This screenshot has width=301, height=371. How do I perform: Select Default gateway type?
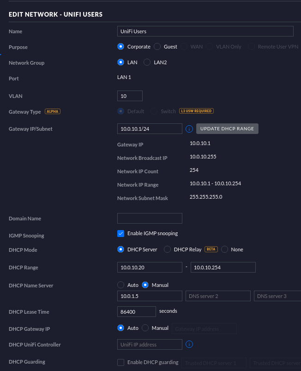pyautogui.click(x=120, y=111)
